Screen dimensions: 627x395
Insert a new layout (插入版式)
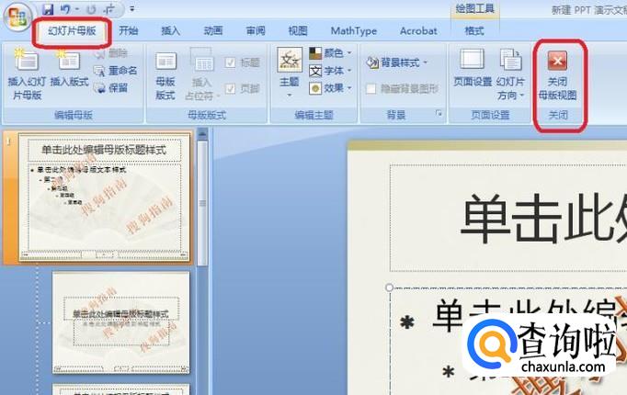(69, 69)
